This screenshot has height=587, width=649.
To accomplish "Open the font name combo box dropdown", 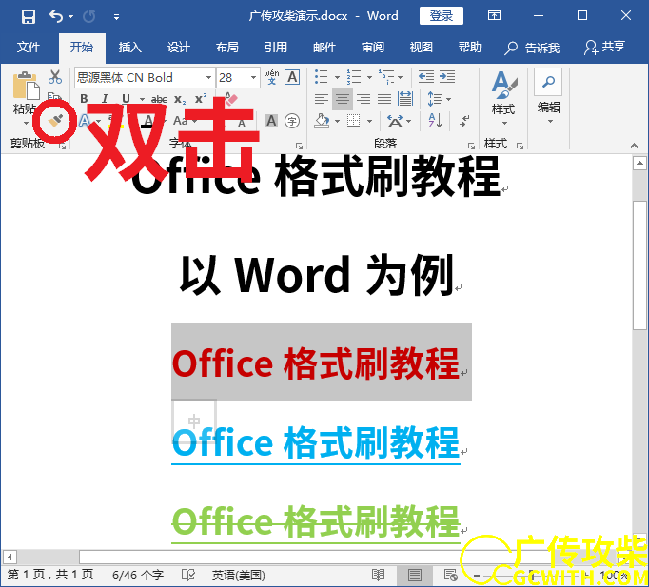I will coord(209,78).
